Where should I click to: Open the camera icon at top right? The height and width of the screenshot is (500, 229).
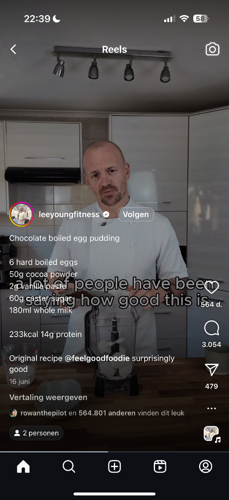(x=212, y=49)
